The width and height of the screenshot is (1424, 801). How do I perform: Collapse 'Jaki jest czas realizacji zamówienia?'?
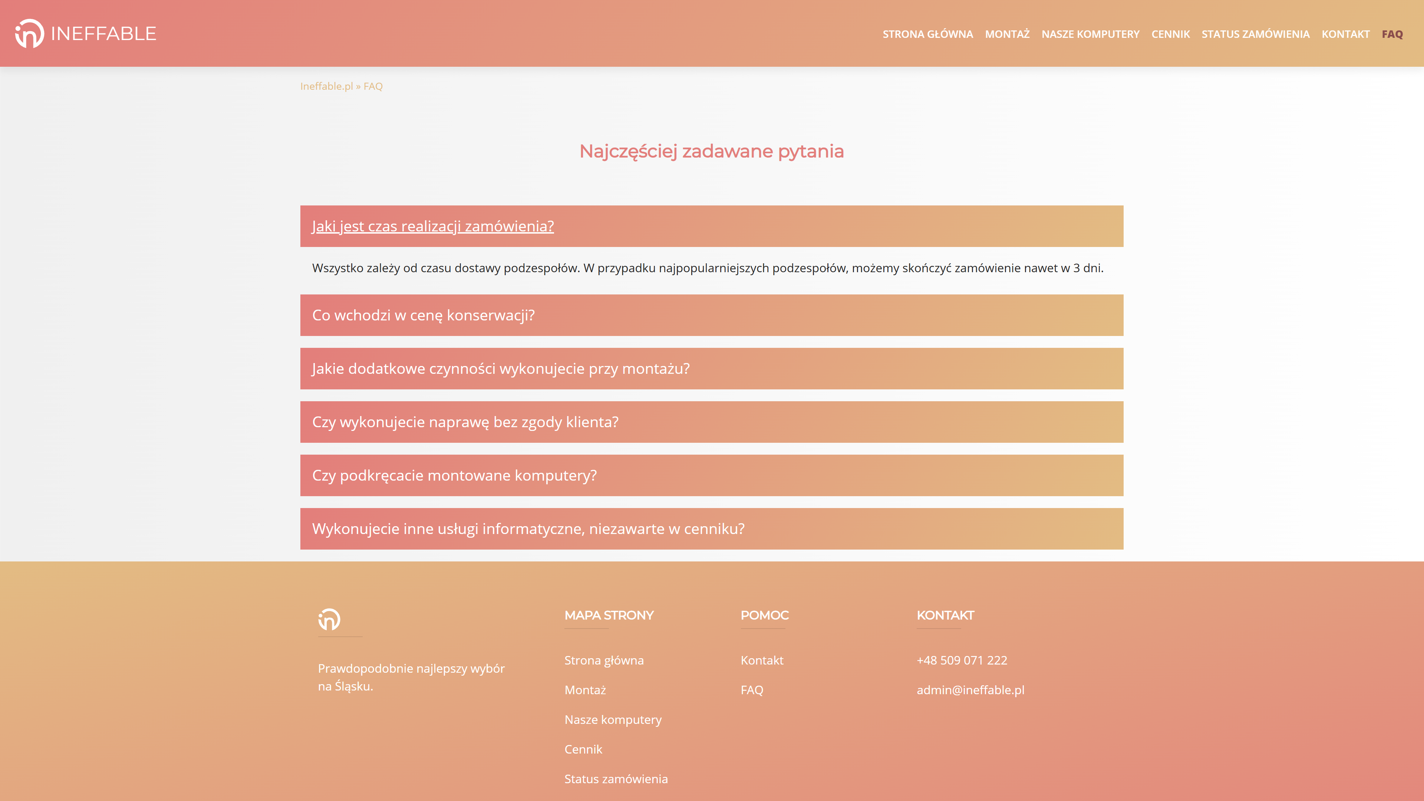432,226
